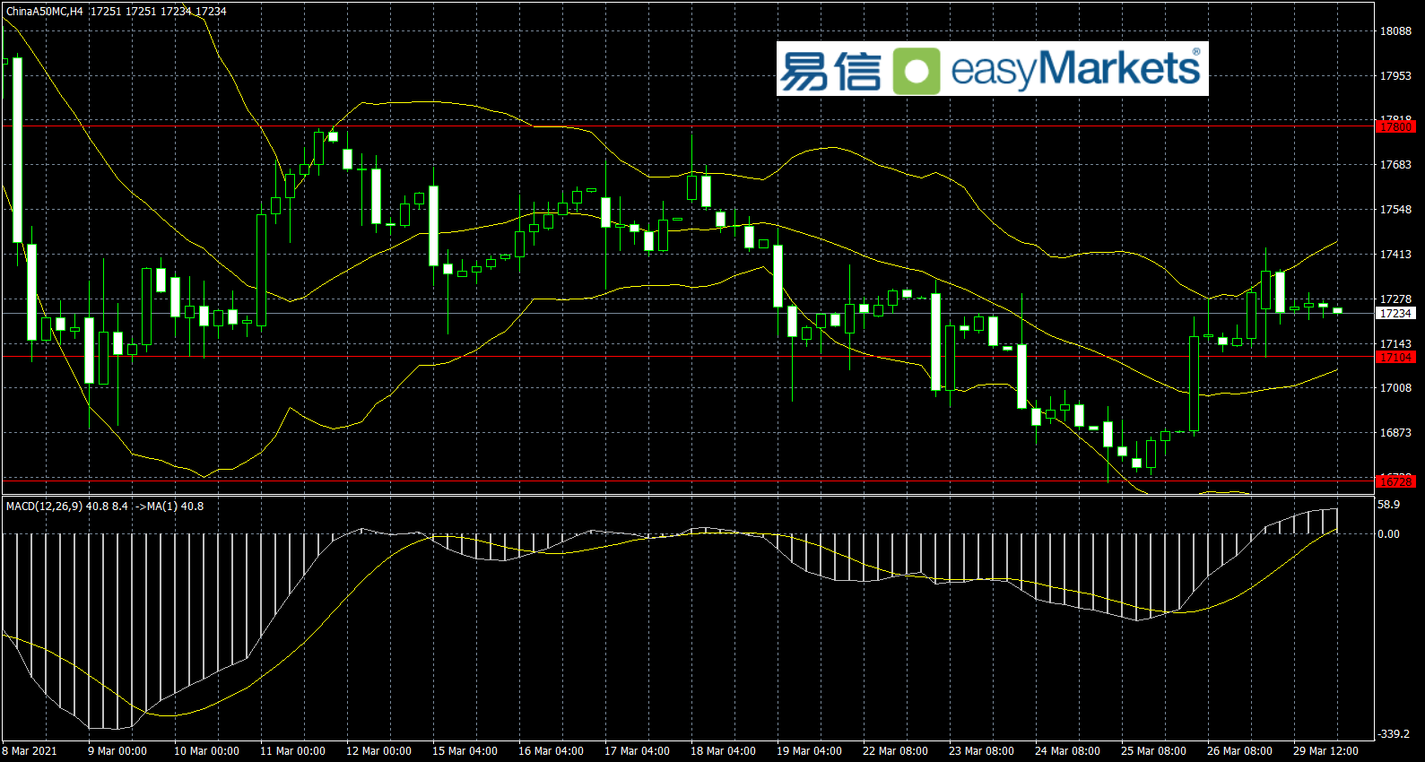Screen dimensions: 1425x762
Task: Click the Chinese 易信 logo characters
Action: coord(830,71)
